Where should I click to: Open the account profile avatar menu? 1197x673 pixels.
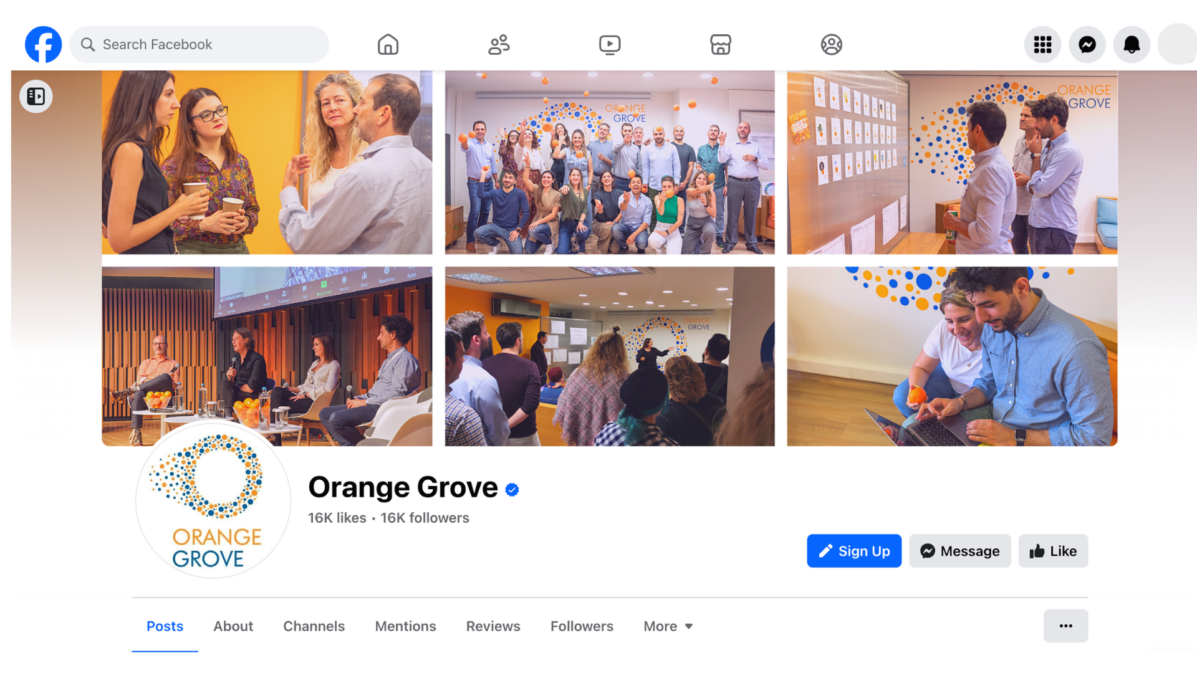click(1177, 44)
